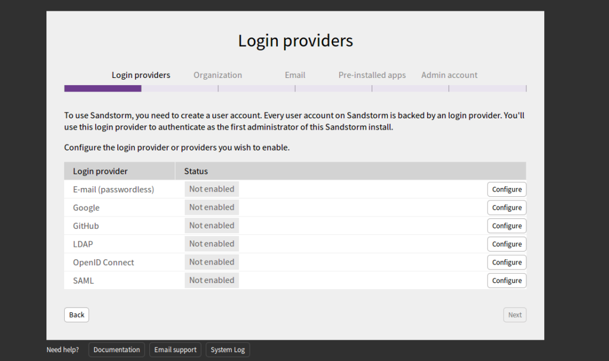Click the E-mail (passwordless) provider name
This screenshot has height=361, width=609.
point(114,189)
